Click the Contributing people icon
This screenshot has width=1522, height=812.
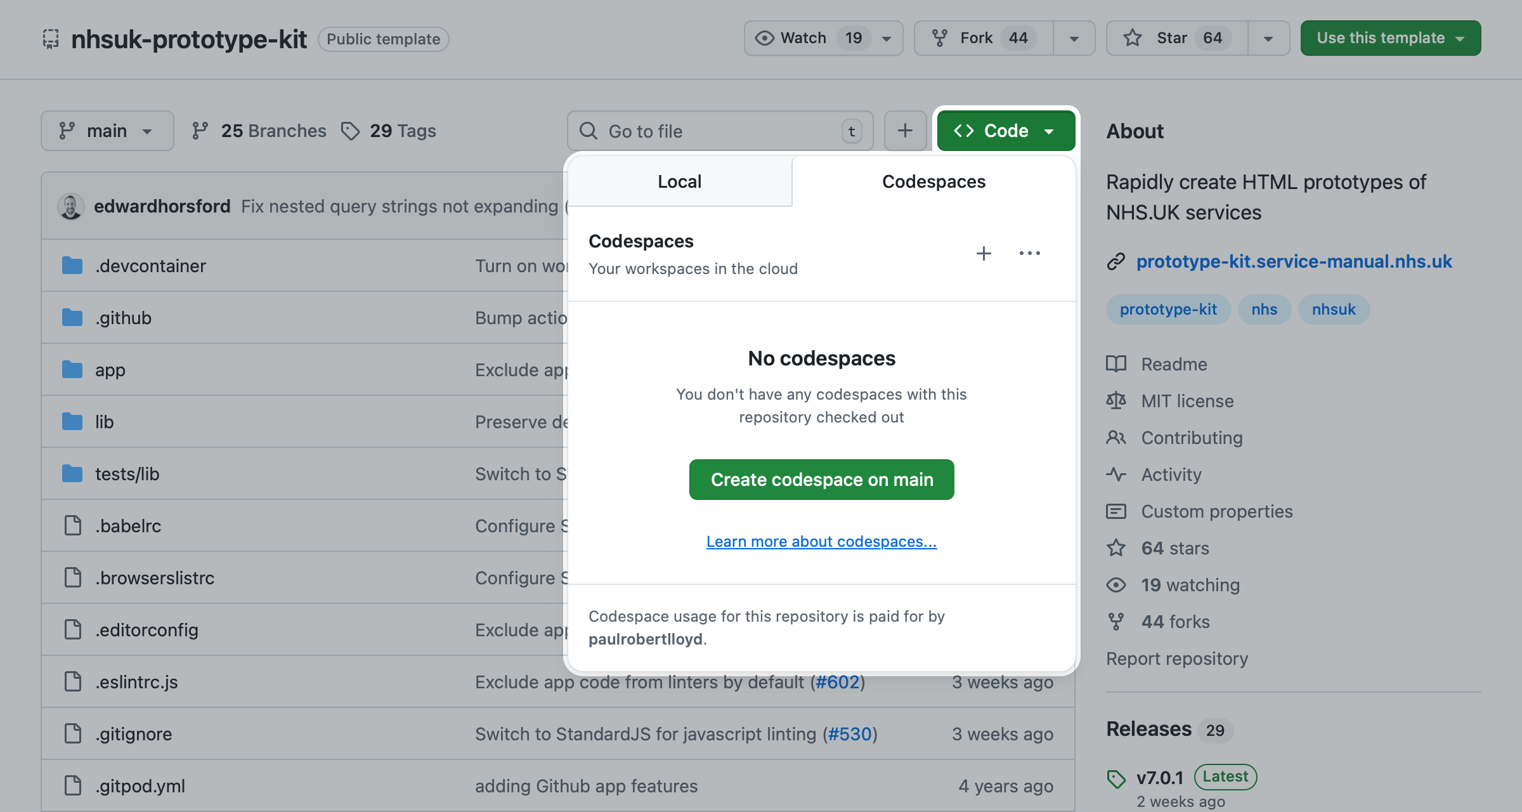pos(1115,438)
